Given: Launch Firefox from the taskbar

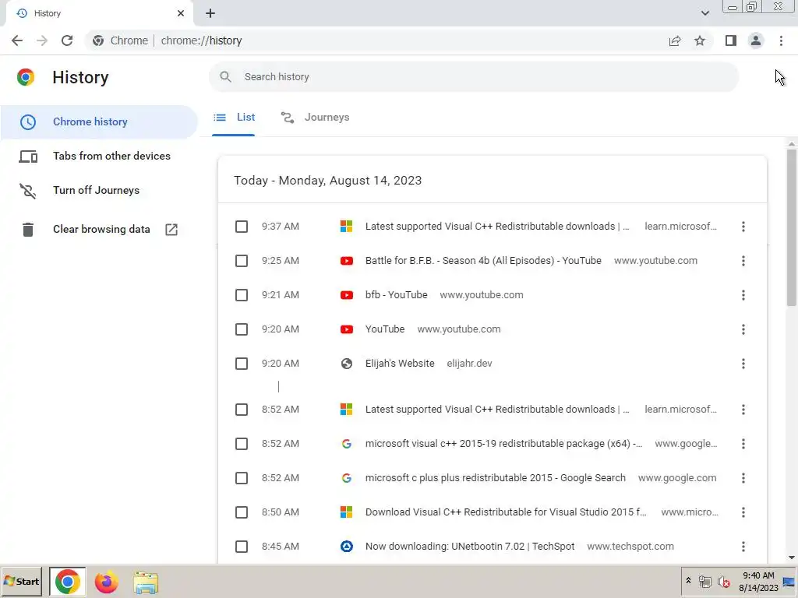Looking at the screenshot, I should click(106, 582).
